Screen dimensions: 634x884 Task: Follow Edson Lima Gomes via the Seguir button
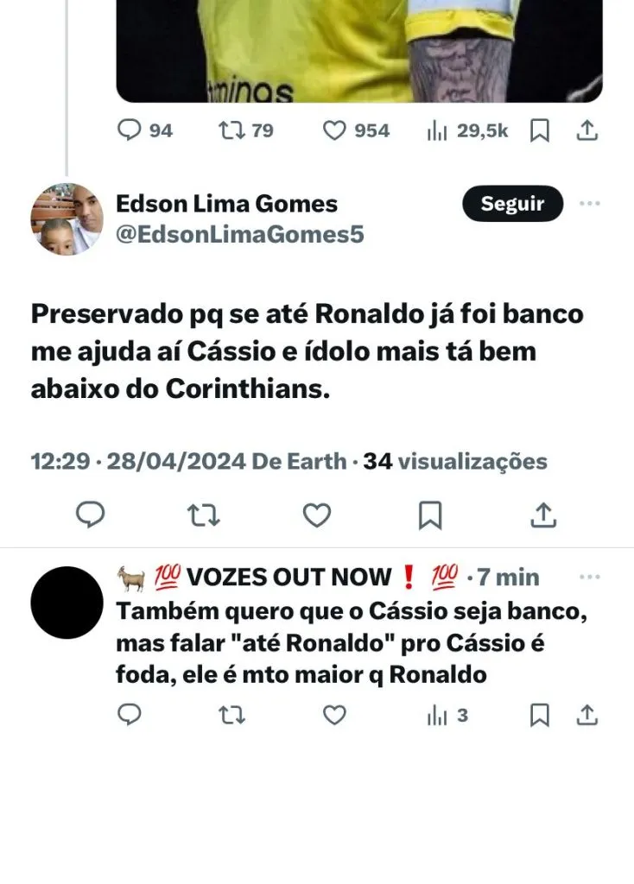513,203
